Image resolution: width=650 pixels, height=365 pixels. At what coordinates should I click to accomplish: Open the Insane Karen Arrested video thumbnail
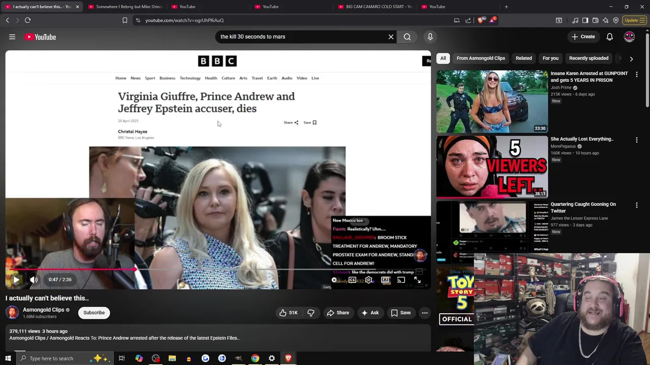[x=492, y=101]
